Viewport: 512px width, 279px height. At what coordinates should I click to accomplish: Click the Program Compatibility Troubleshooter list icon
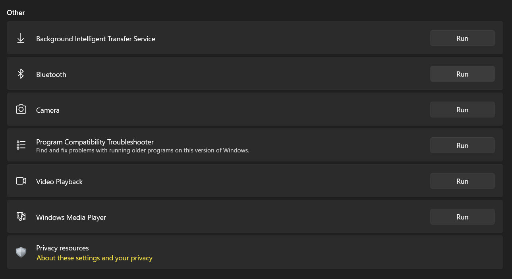(x=21, y=145)
